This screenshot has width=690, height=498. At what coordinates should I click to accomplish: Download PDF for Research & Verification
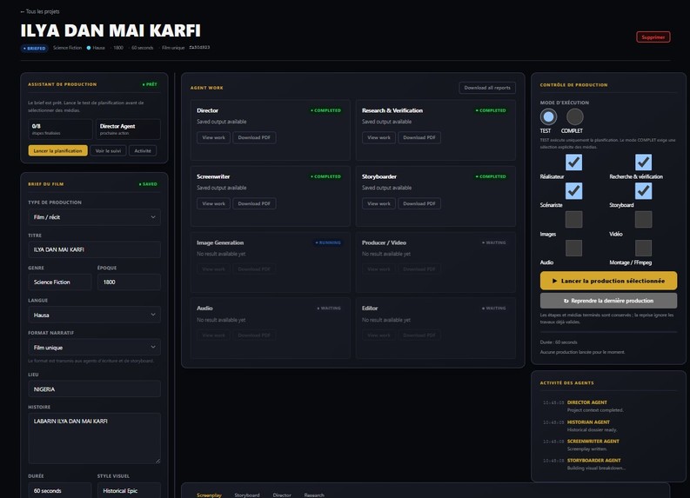click(419, 137)
